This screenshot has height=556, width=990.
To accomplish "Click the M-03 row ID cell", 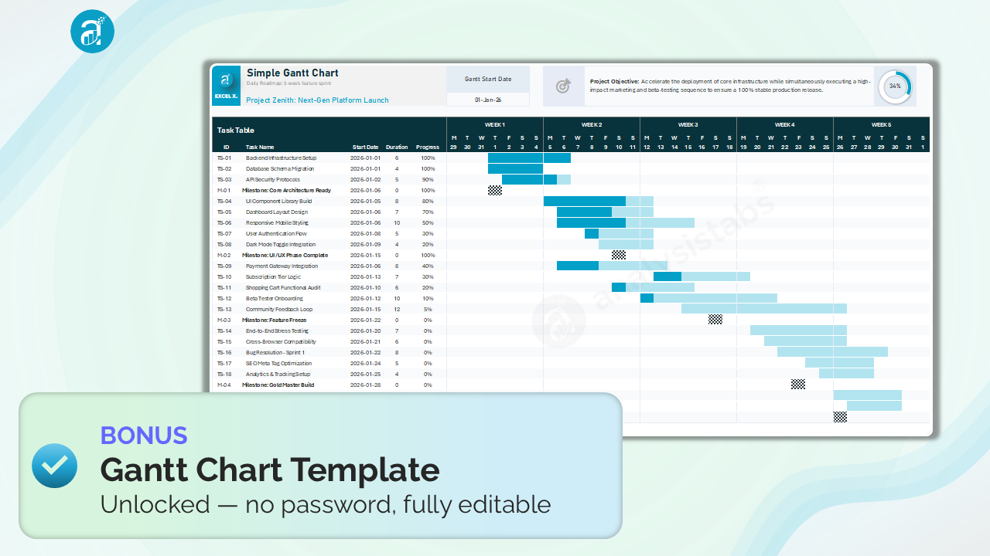I will (x=224, y=320).
